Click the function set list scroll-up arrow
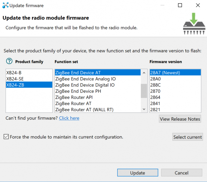 pyautogui.click(x=144, y=73)
